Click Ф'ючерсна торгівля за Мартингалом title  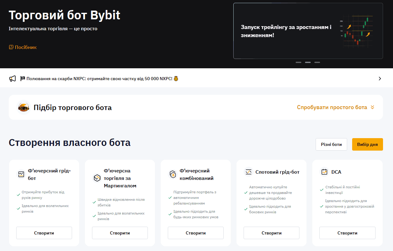coord(120,178)
